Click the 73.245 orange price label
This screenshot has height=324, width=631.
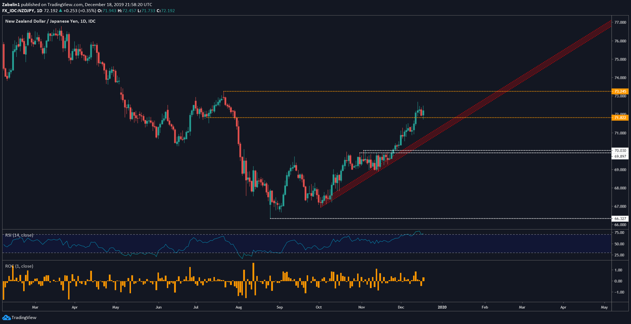[620, 92]
